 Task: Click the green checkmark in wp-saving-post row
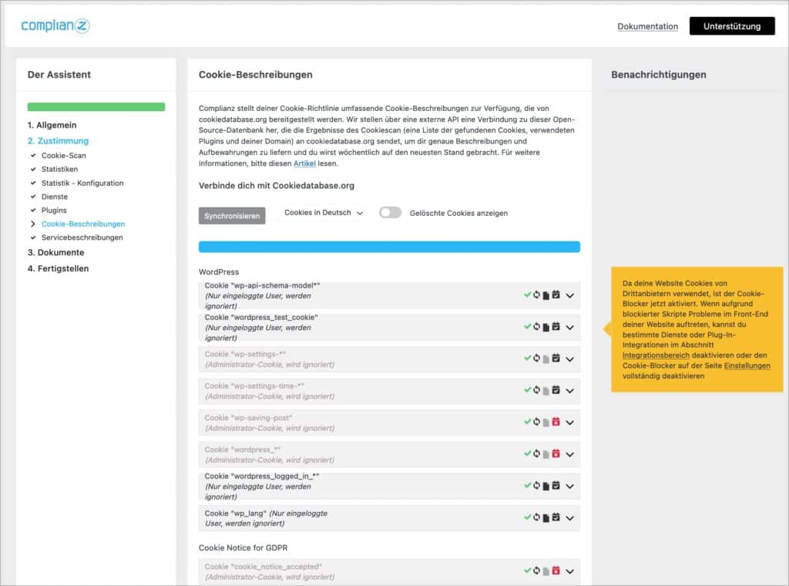527,421
